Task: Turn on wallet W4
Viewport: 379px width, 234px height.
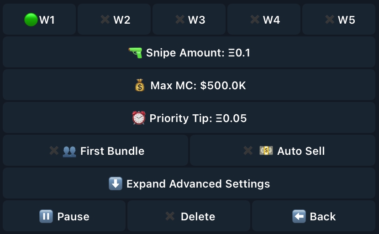Action: point(264,19)
